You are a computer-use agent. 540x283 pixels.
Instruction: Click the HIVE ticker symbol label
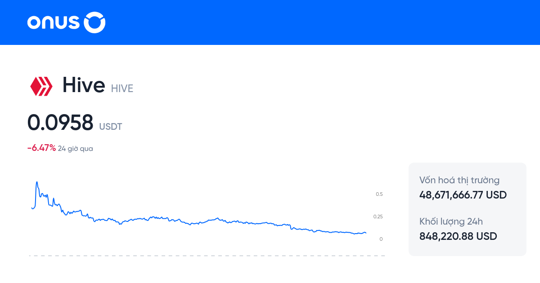click(x=122, y=88)
